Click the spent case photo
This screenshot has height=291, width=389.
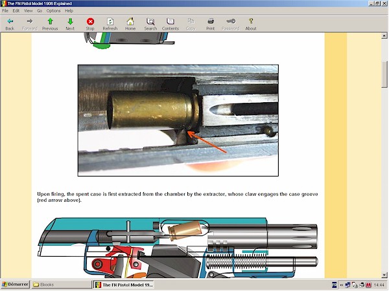click(178, 120)
